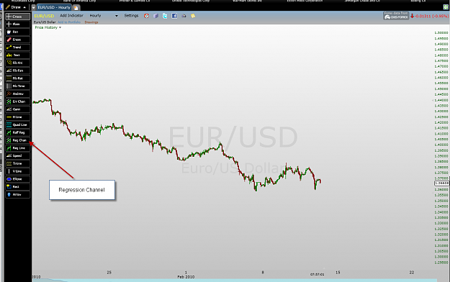Pick the Gann tool

[17, 109]
